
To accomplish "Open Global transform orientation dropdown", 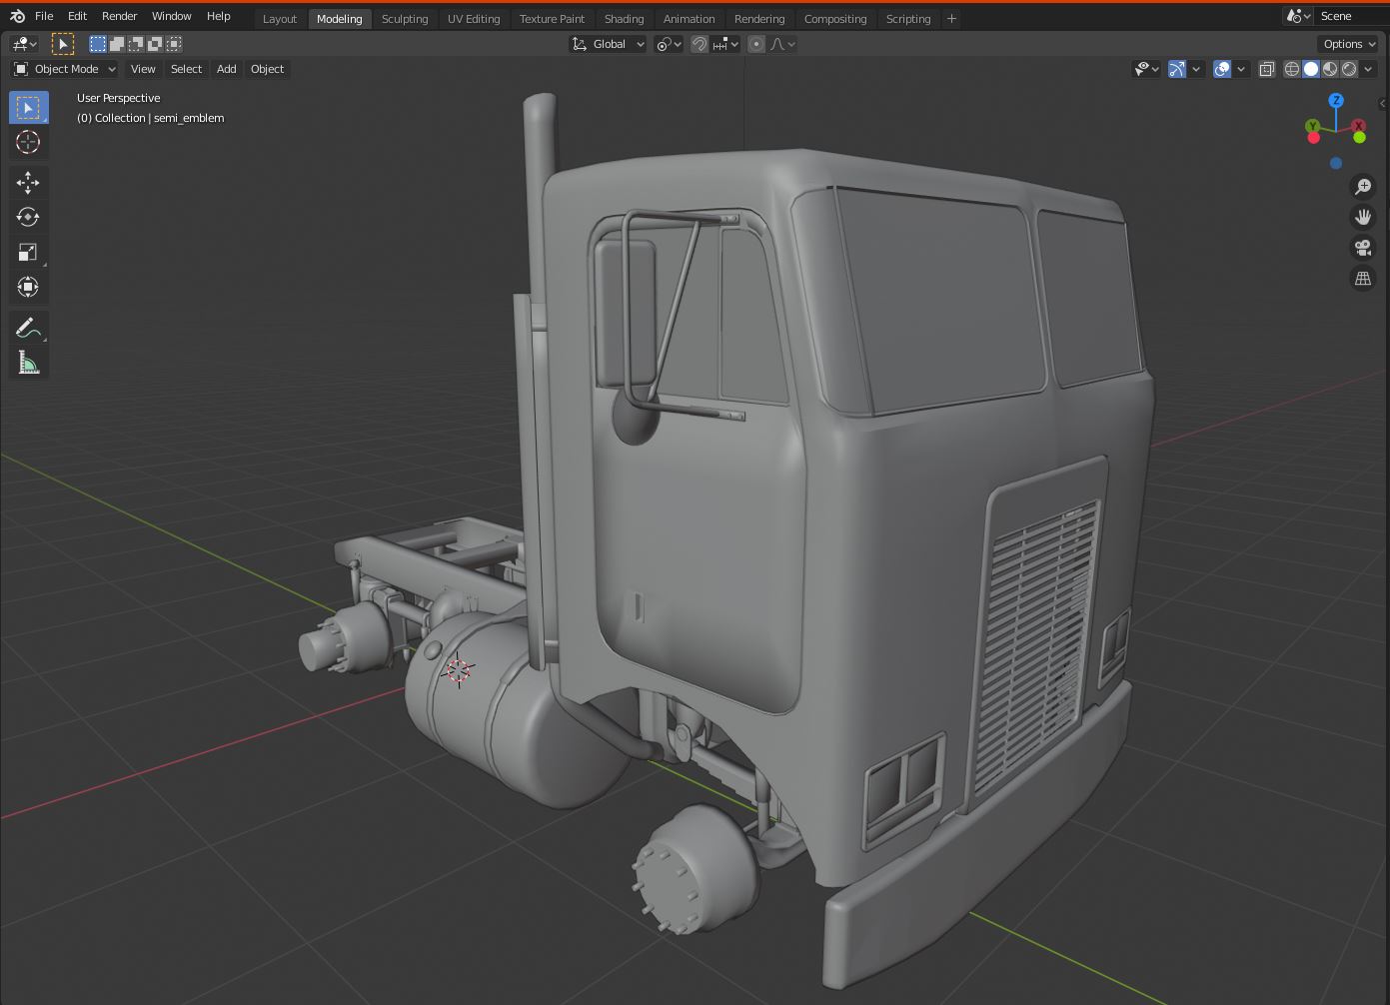I will pyautogui.click(x=609, y=44).
